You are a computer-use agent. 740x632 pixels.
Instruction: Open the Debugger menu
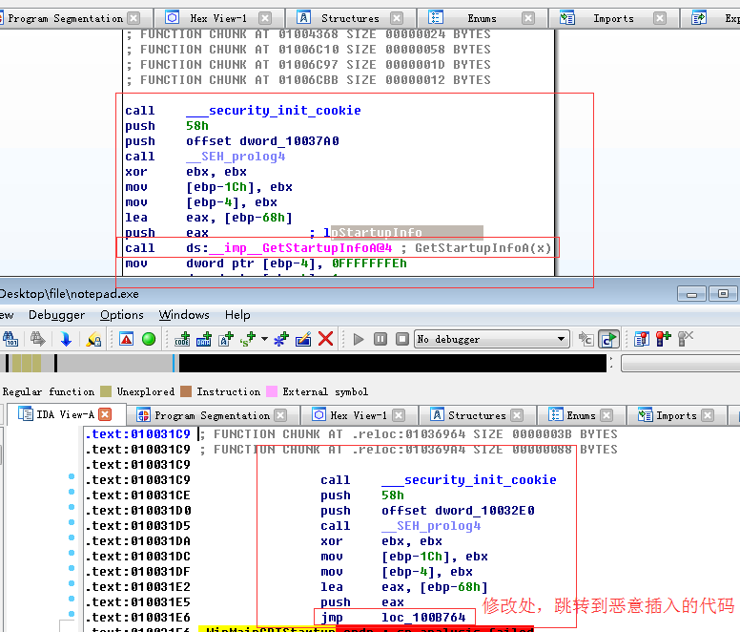click(x=56, y=315)
